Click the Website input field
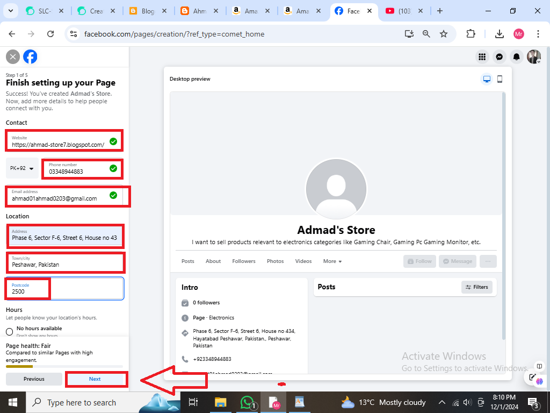550x413 pixels. point(64,141)
